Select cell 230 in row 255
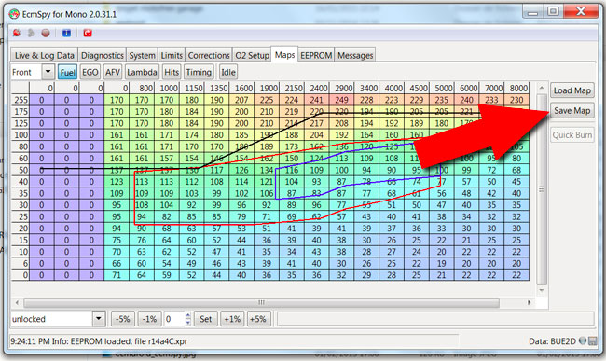Image resolution: width=606 pixels, height=361 pixels. 516,100
